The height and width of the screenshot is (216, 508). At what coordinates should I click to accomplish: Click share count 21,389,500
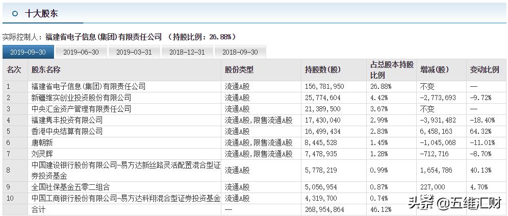(x=323, y=109)
